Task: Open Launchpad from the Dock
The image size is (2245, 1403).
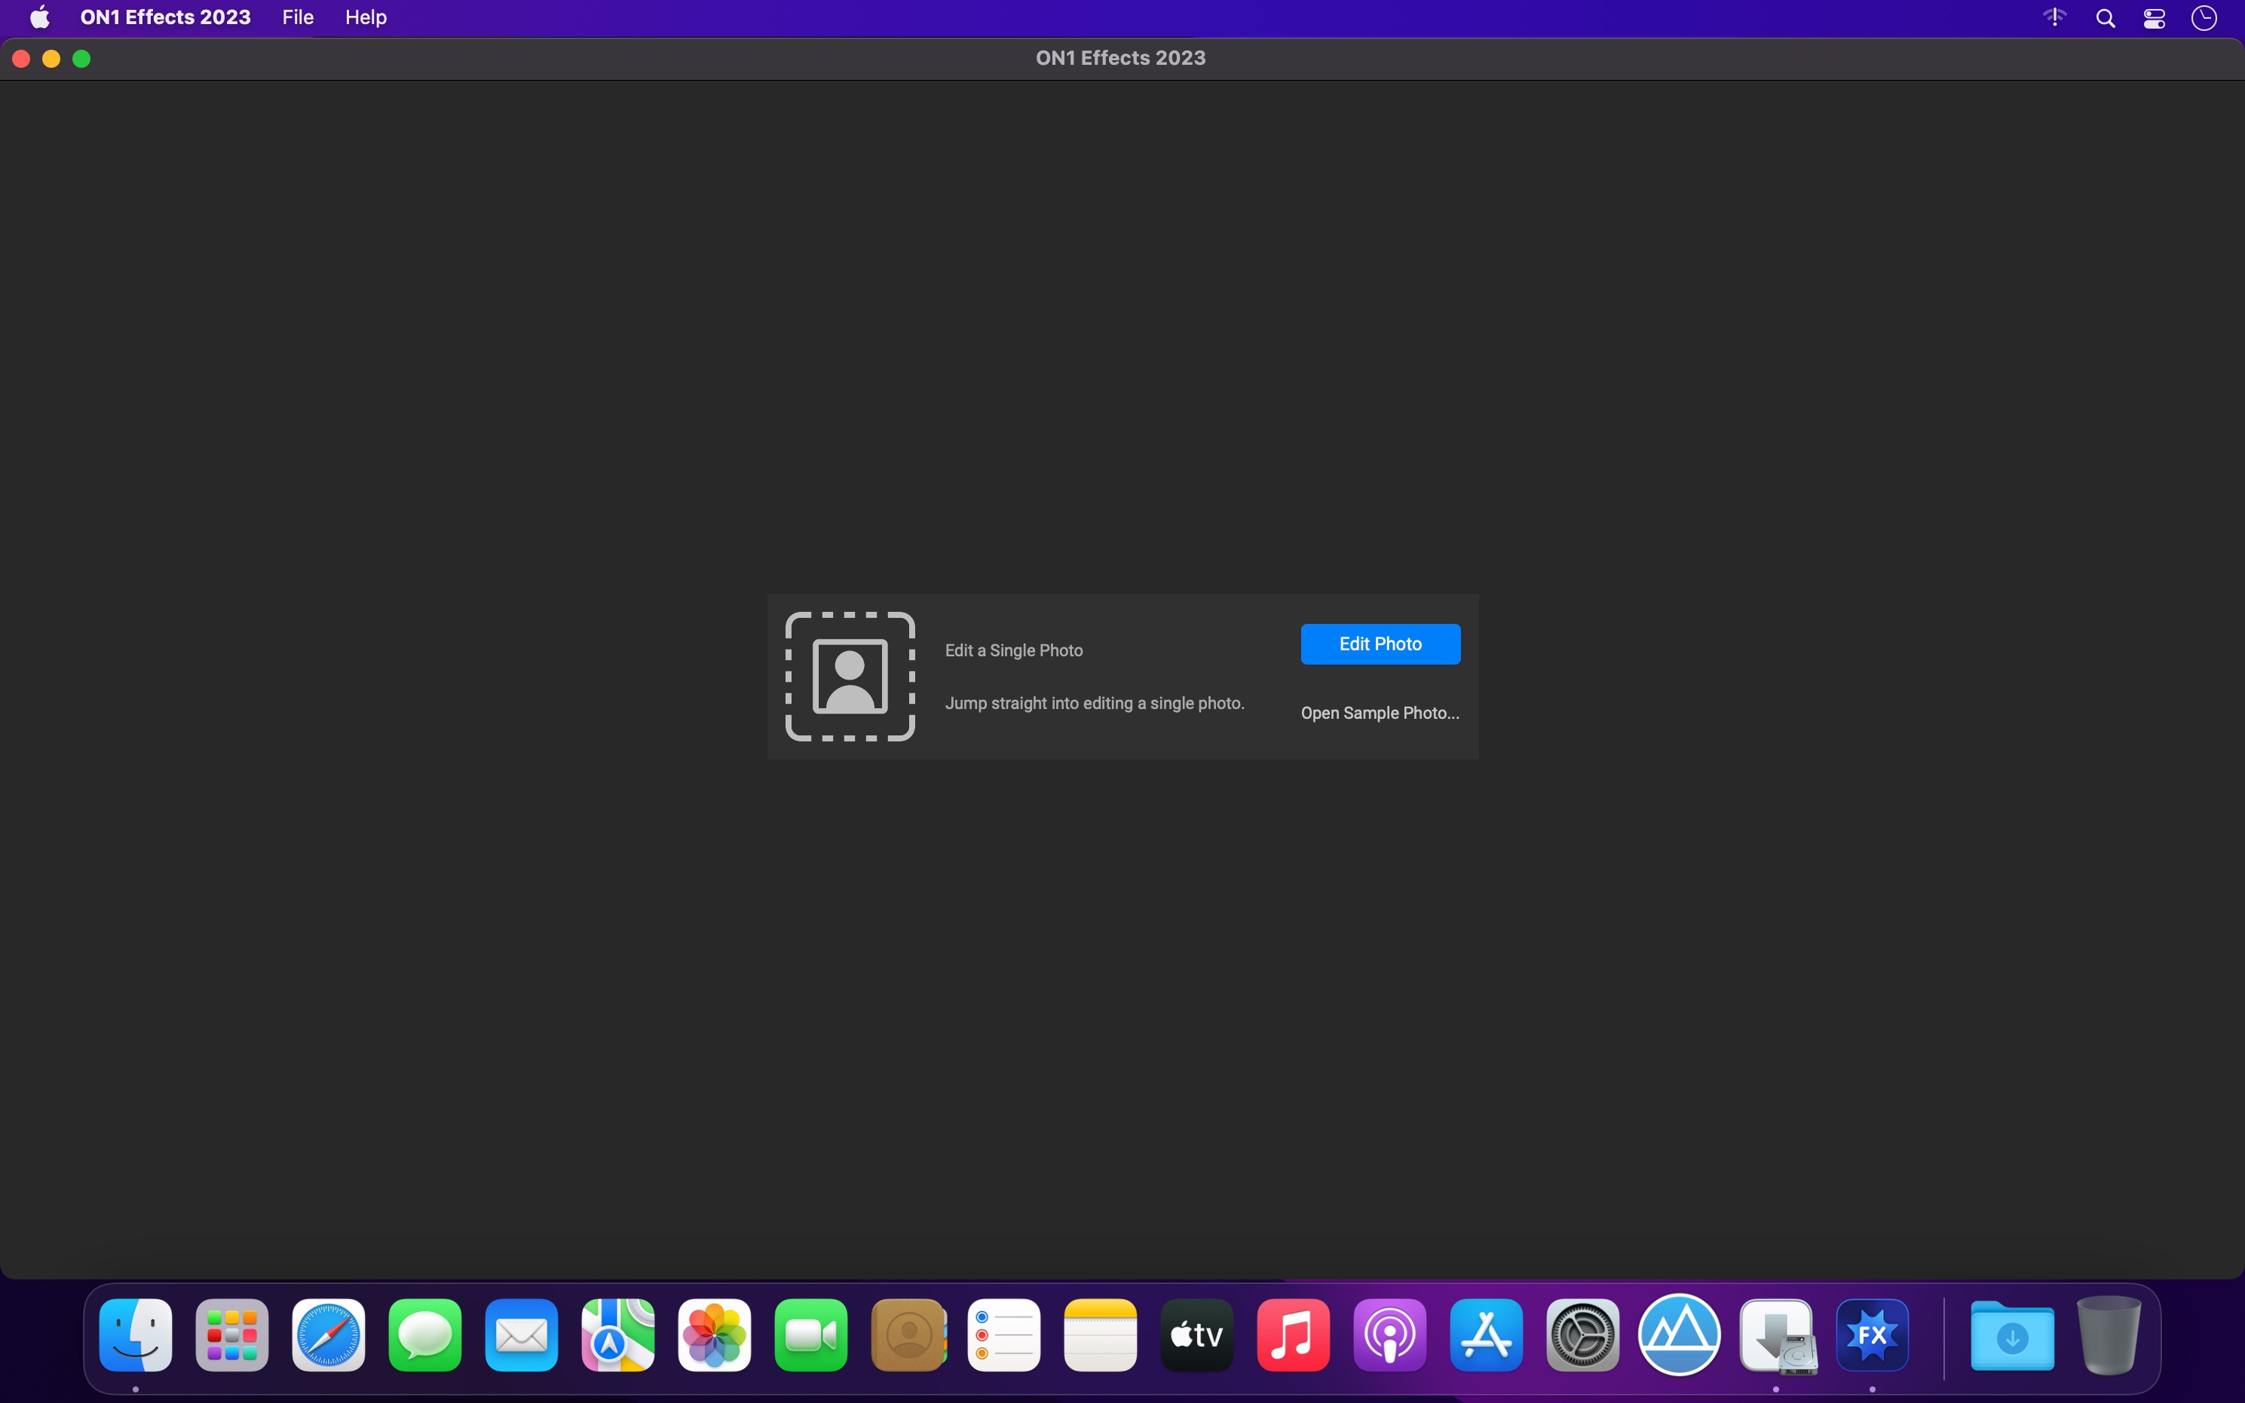Action: 232,1335
